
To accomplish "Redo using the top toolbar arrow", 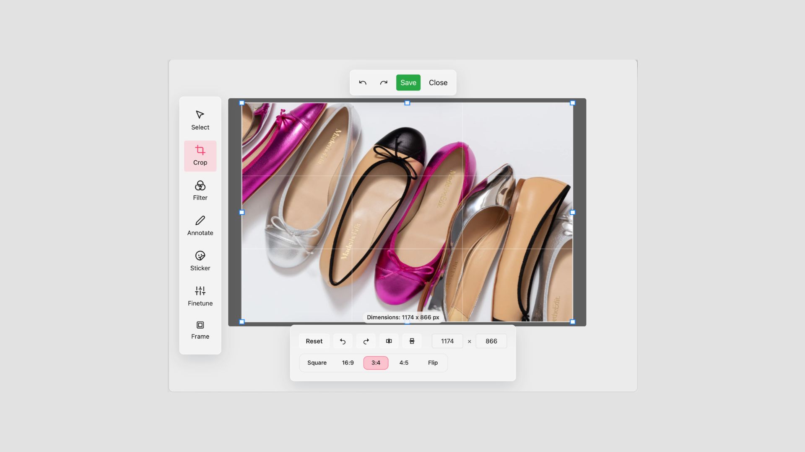I will (384, 82).
